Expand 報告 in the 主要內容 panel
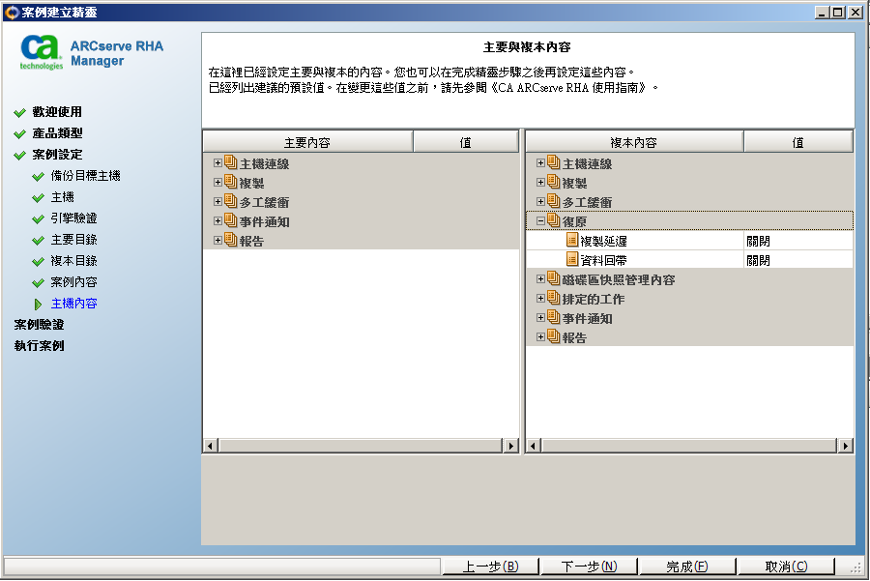The height and width of the screenshot is (581, 870). (217, 241)
